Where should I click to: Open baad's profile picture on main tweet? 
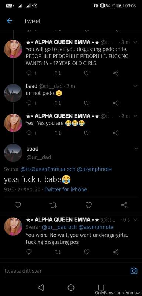(x=13, y=152)
